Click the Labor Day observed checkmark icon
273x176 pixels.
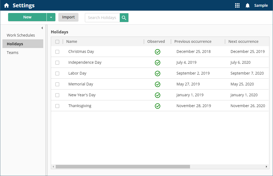(x=158, y=73)
